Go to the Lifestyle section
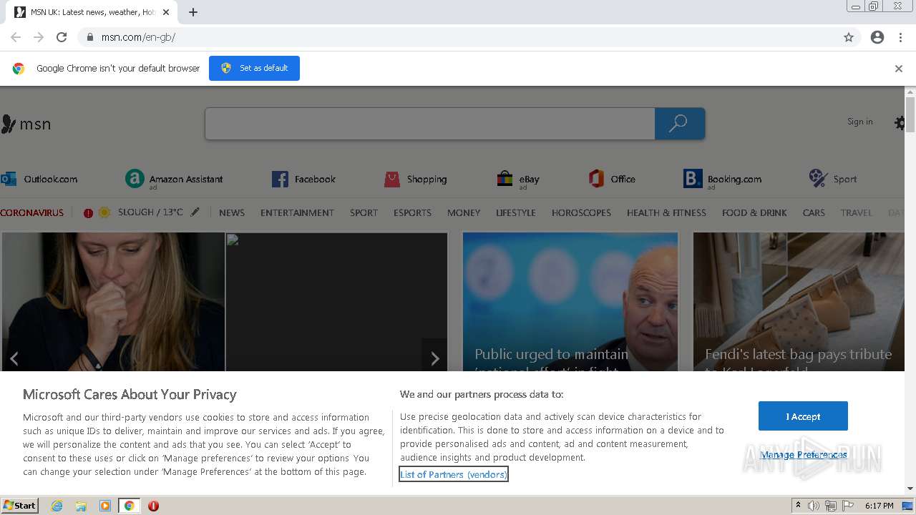This screenshot has height=515, width=916. pyautogui.click(x=516, y=212)
